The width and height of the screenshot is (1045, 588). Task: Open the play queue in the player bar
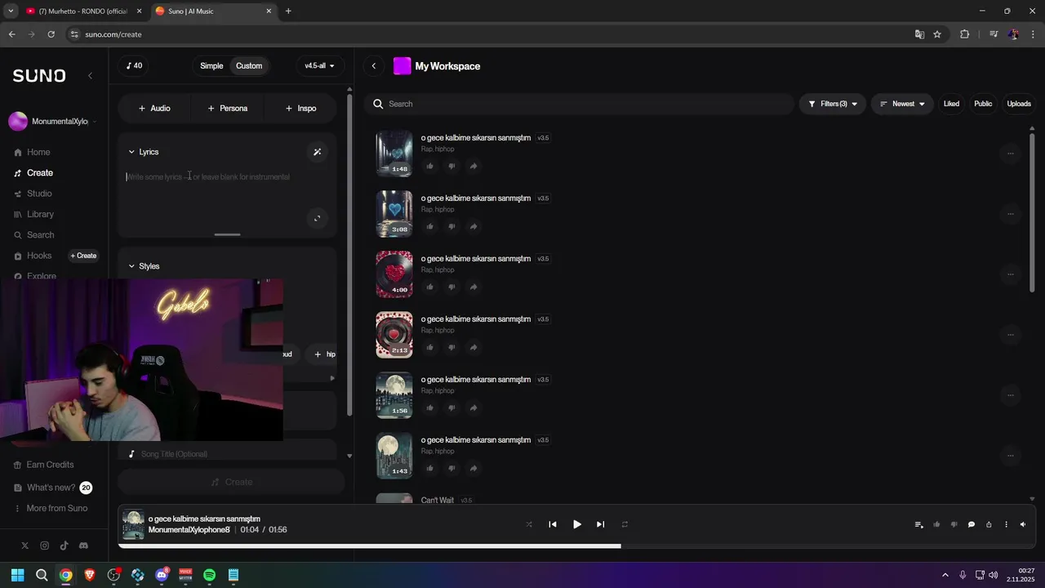(x=919, y=524)
